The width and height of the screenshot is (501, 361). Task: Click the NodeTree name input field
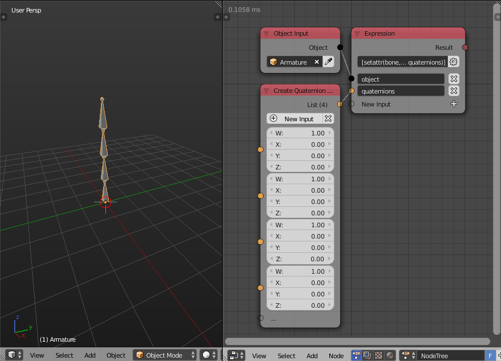pyautogui.click(x=448, y=355)
